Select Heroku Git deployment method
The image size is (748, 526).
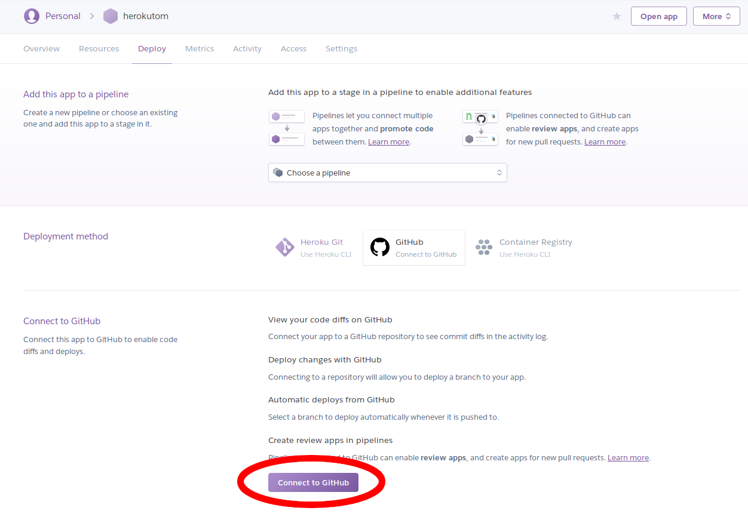[x=313, y=247]
